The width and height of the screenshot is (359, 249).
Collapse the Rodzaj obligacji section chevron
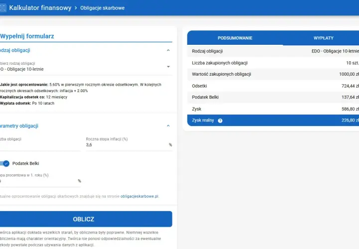169,50
